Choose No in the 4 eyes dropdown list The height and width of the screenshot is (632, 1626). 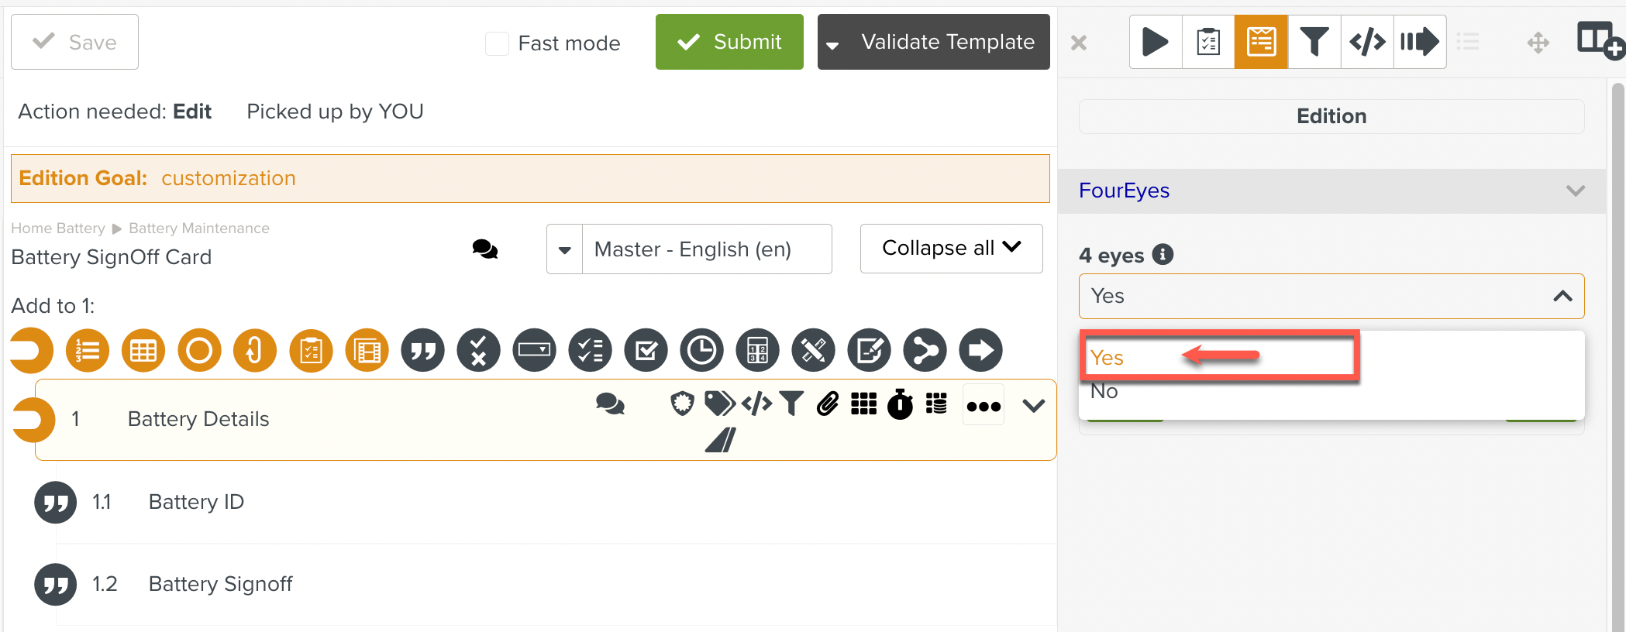coord(1104,392)
